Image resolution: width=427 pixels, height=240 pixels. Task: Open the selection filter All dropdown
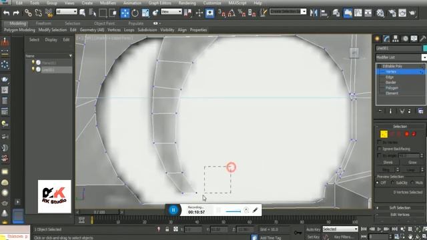tap(67, 11)
